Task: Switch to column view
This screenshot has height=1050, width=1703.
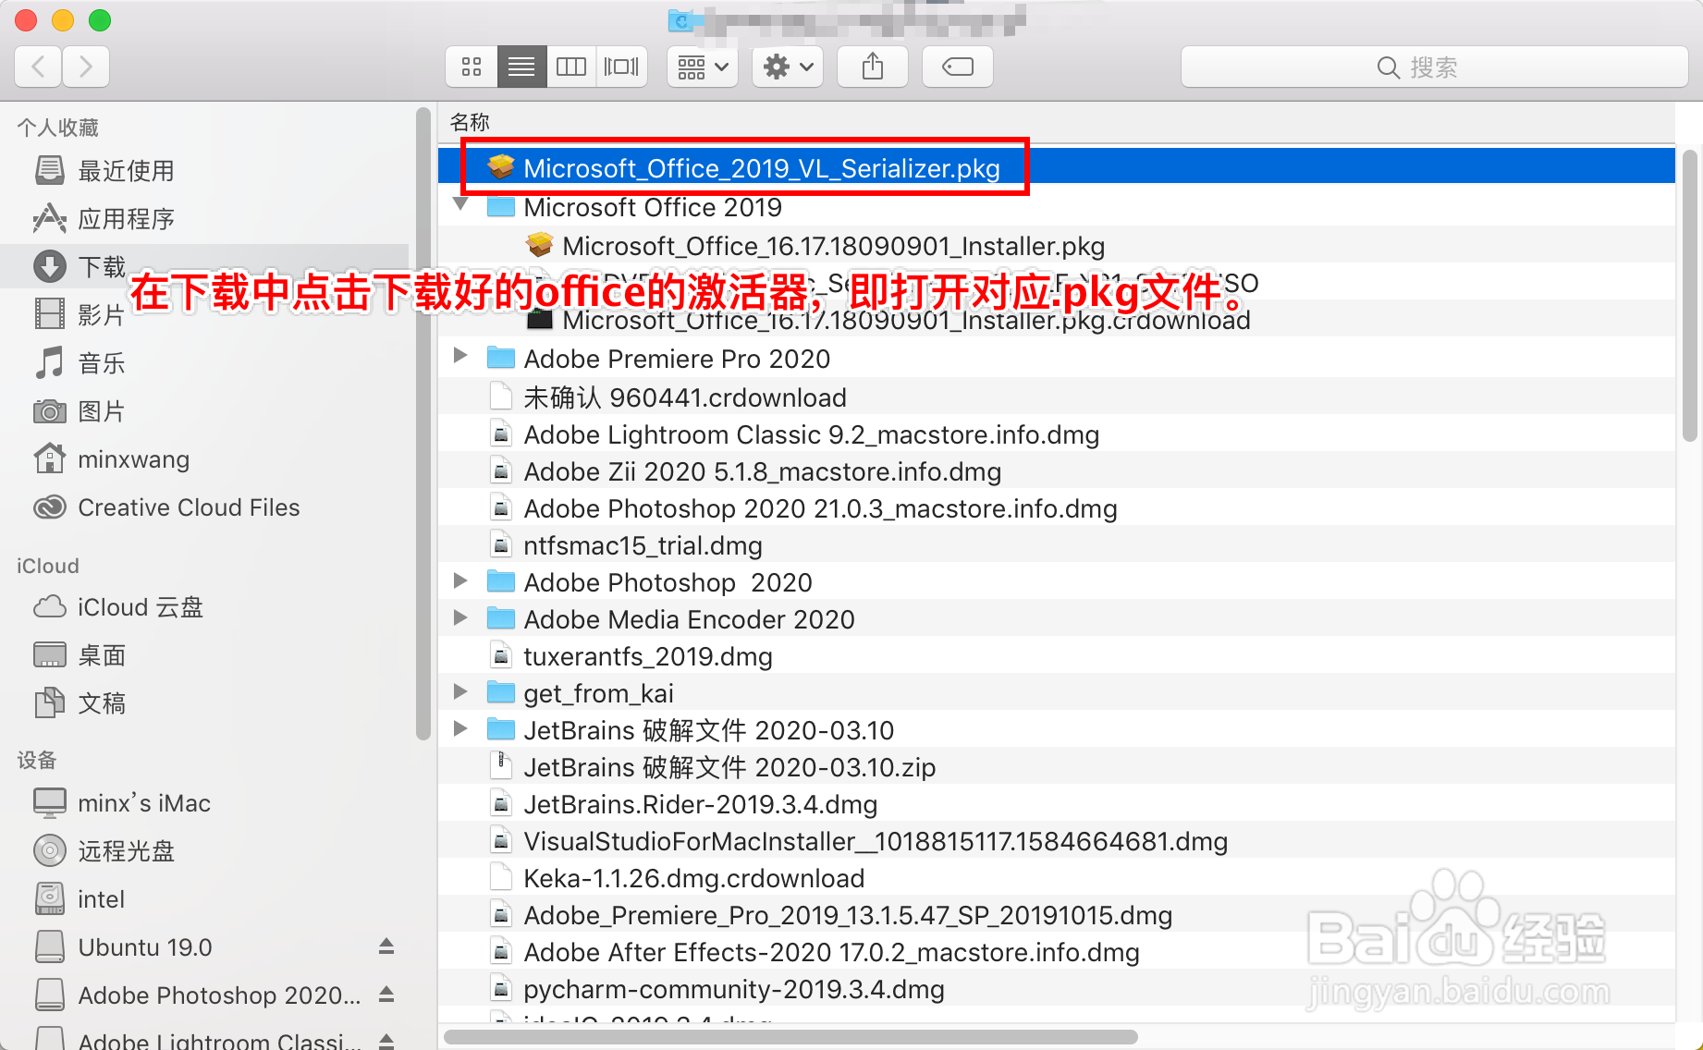Action: 571,67
